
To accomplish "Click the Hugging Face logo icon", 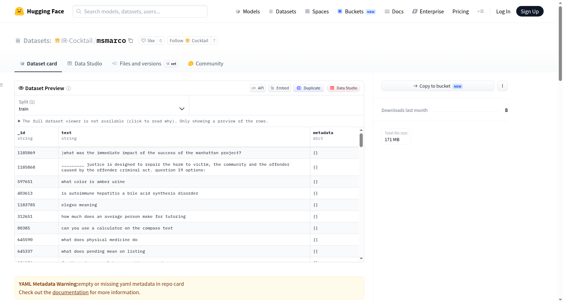I will 19,11.
